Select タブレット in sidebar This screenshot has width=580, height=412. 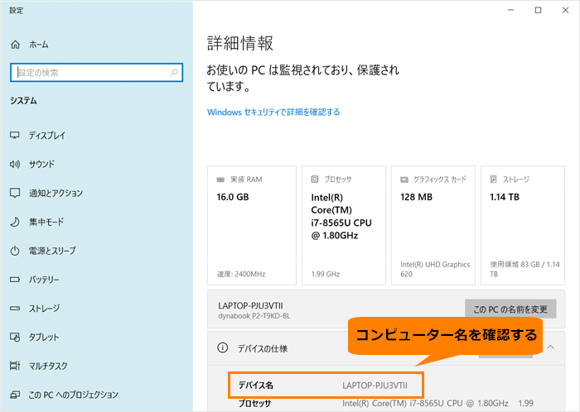tap(44, 337)
